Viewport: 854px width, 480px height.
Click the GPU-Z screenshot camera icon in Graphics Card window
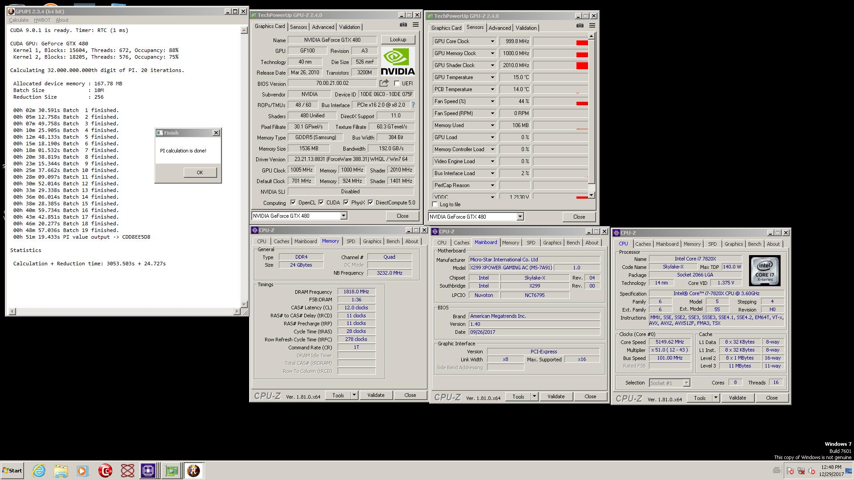[x=403, y=25]
